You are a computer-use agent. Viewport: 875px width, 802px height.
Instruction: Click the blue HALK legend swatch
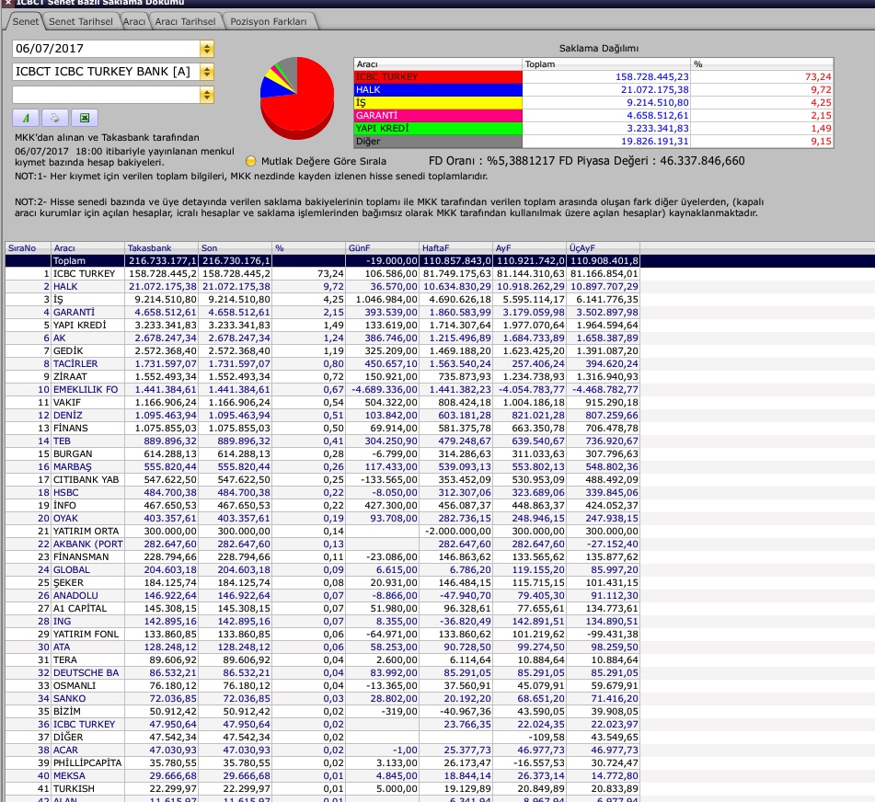[x=438, y=90]
